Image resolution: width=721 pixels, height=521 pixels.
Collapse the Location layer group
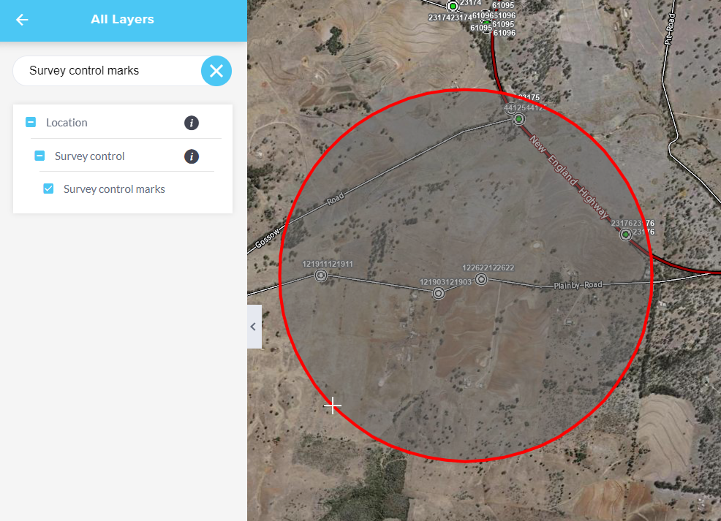(x=31, y=123)
